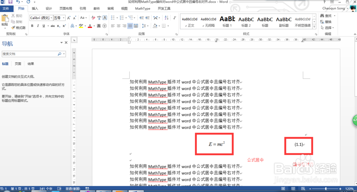This screenshot has width=357, height=192.
Task: Switch to the MathType tab
Action: [142, 9]
